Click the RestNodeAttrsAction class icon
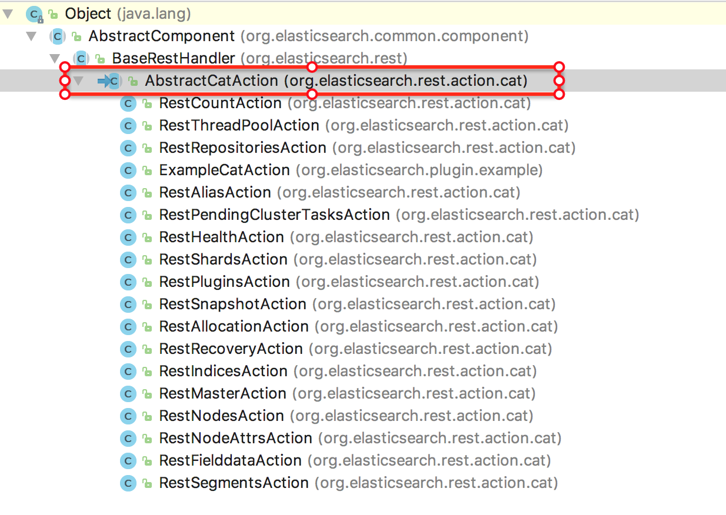This screenshot has height=515, width=726. [x=128, y=439]
